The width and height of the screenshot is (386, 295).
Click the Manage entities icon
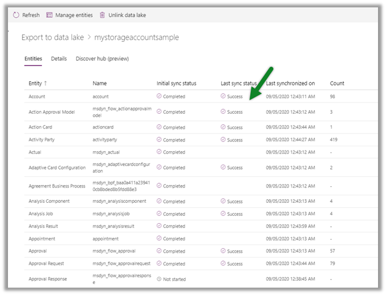(49, 15)
